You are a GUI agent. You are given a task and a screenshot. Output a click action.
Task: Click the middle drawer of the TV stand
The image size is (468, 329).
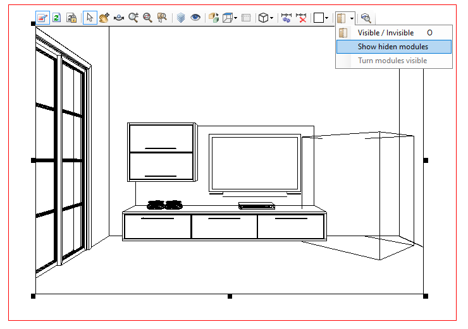pos(225,227)
